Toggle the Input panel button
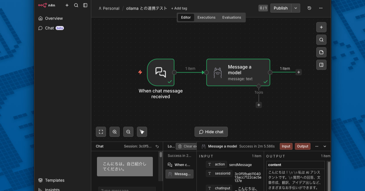The width and height of the screenshot is (365, 191). (286, 146)
